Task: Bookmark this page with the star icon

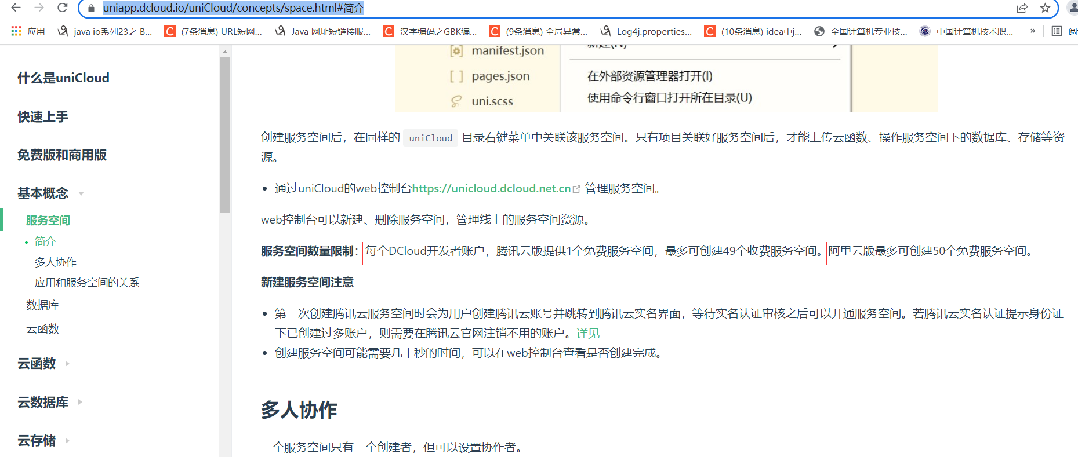Action: pyautogui.click(x=1045, y=8)
